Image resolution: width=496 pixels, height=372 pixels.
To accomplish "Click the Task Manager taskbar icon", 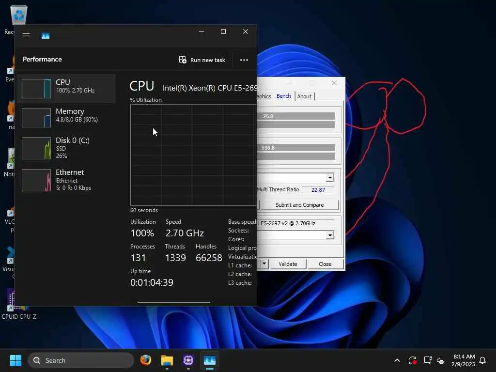I will 209,360.
